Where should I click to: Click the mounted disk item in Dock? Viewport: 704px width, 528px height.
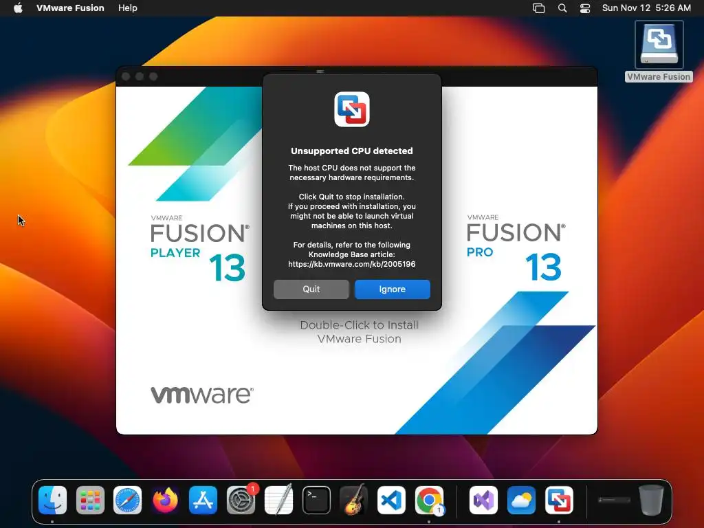614,500
